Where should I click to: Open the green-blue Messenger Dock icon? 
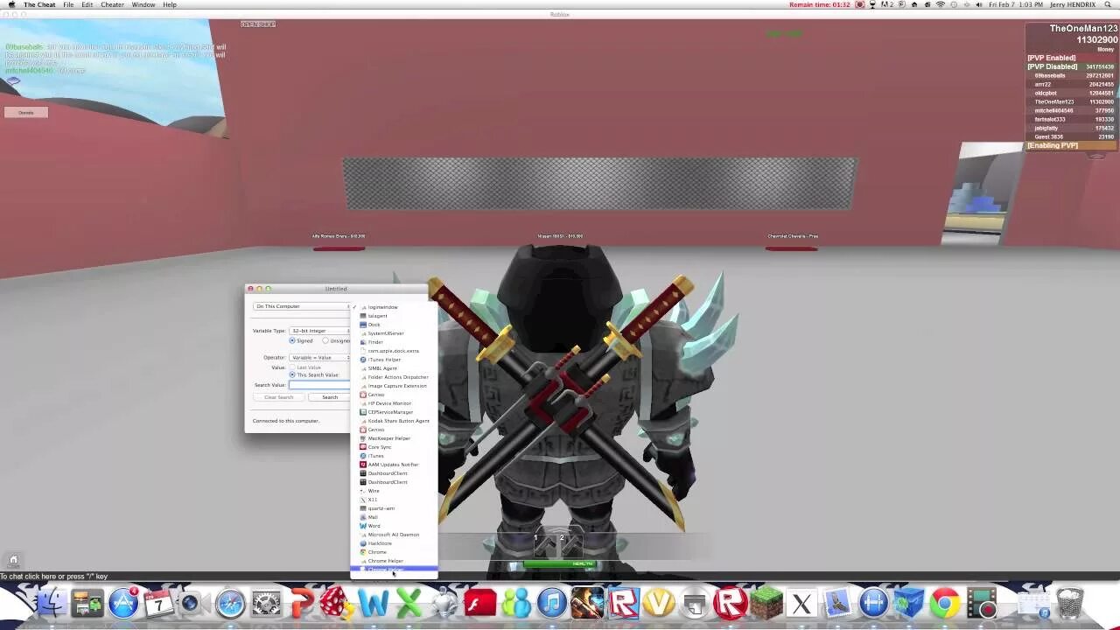pos(516,604)
